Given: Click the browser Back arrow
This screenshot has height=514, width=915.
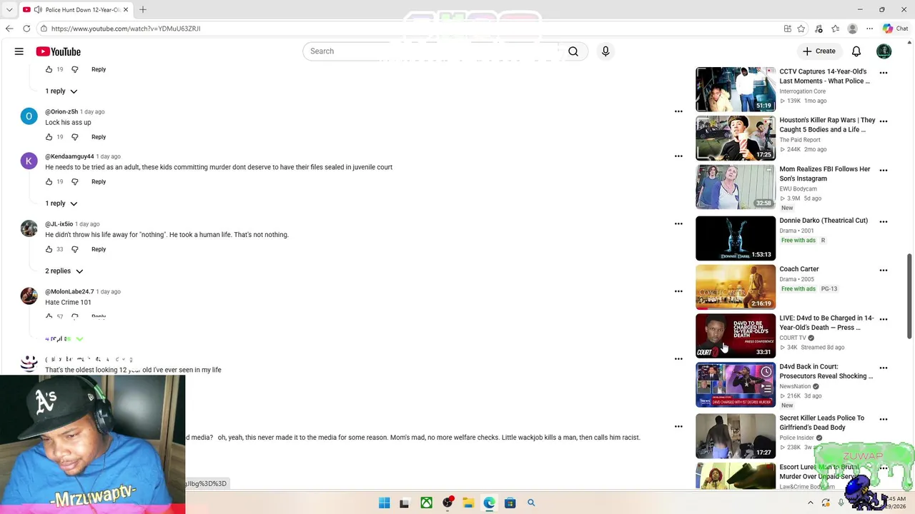Looking at the screenshot, I should (x=9, y=29).
